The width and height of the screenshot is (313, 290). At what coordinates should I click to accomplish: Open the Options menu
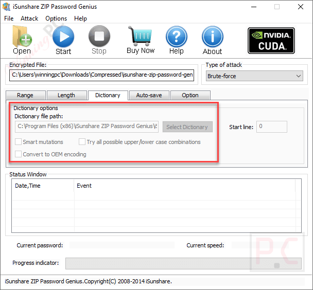[x=56, y=19]
